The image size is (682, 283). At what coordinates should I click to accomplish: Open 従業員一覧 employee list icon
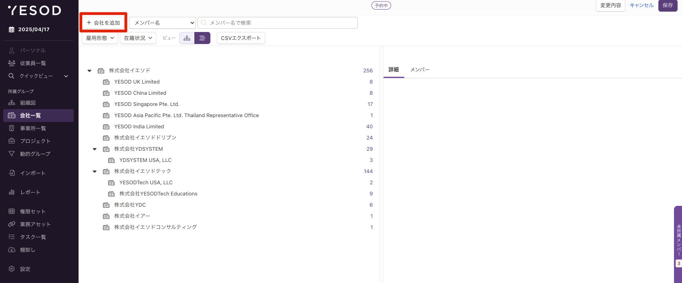point(12,63)
